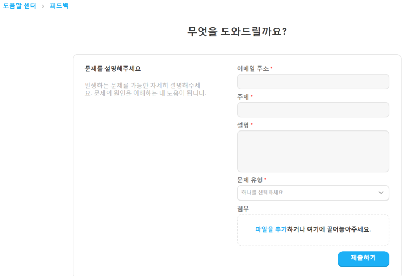Screen dimensions: 406x276
Task: Click the 무엇을 도와드릴까요? heading
Action: click(237, 31)
